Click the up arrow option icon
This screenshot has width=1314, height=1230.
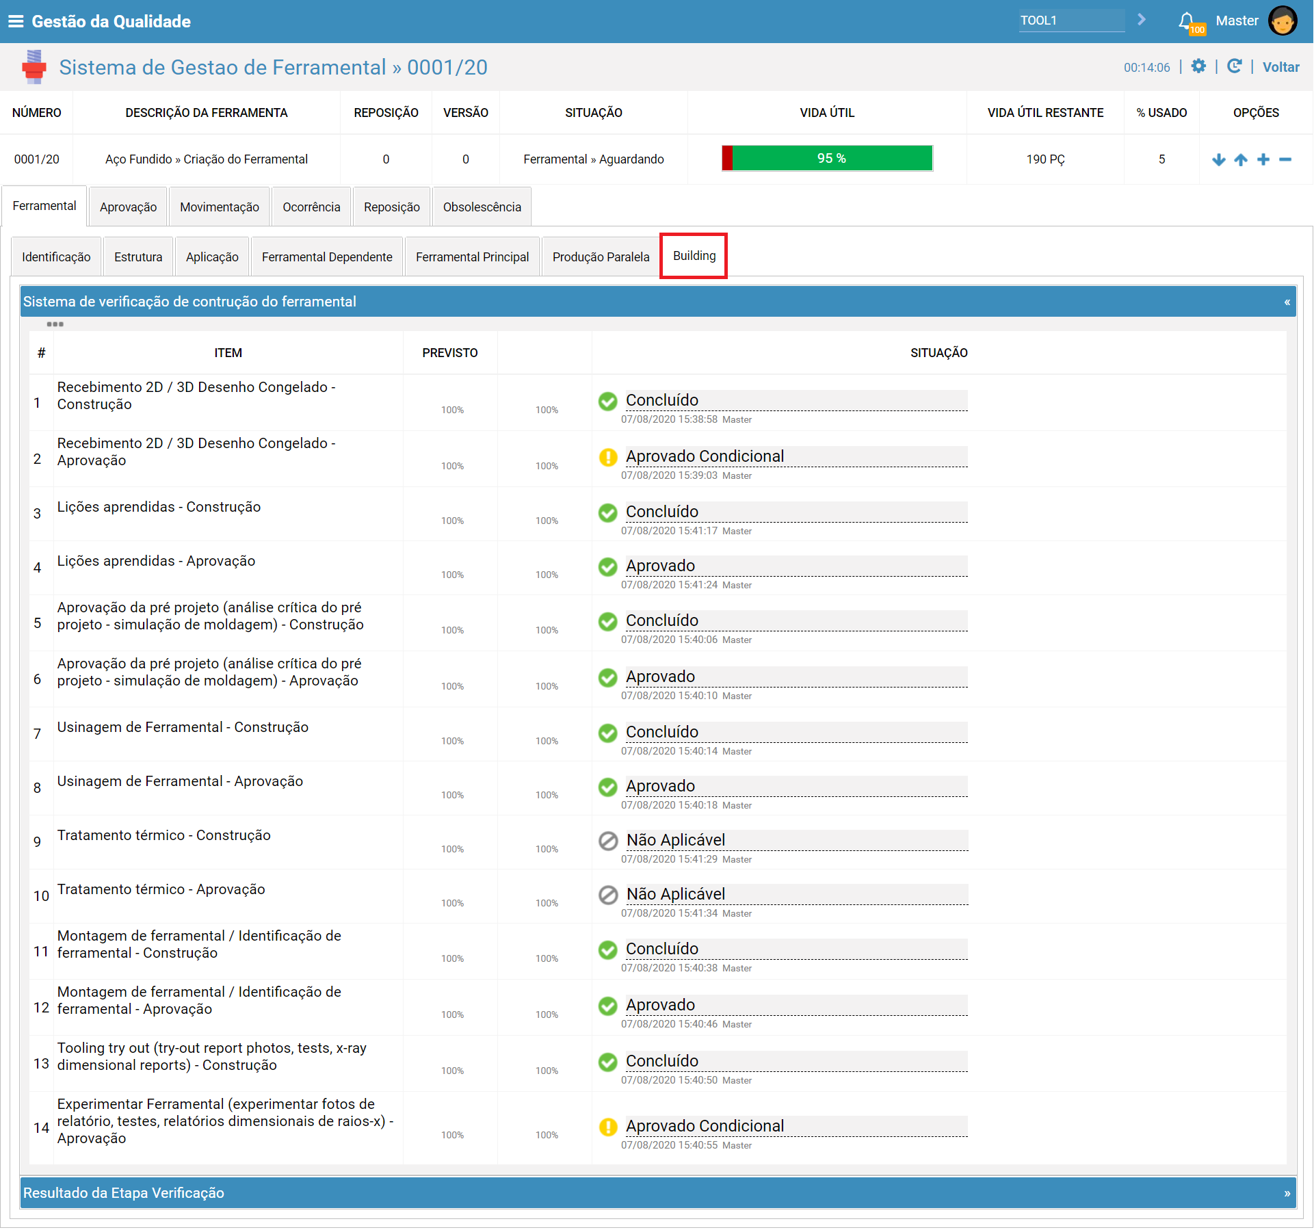[1241, 159]
